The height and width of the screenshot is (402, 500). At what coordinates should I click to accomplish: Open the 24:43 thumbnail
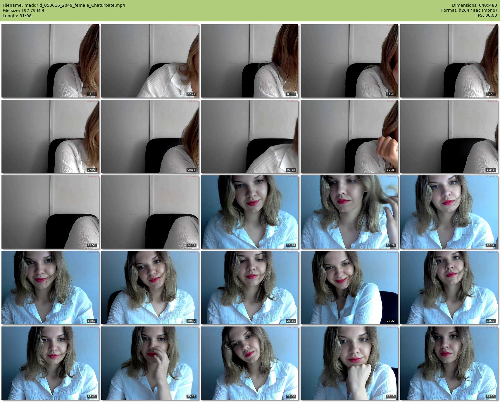coord(50,363)
